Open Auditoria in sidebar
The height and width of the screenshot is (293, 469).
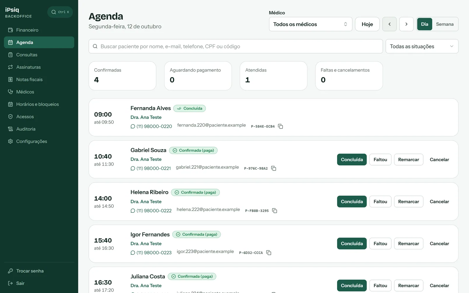(x=39, y=129)
